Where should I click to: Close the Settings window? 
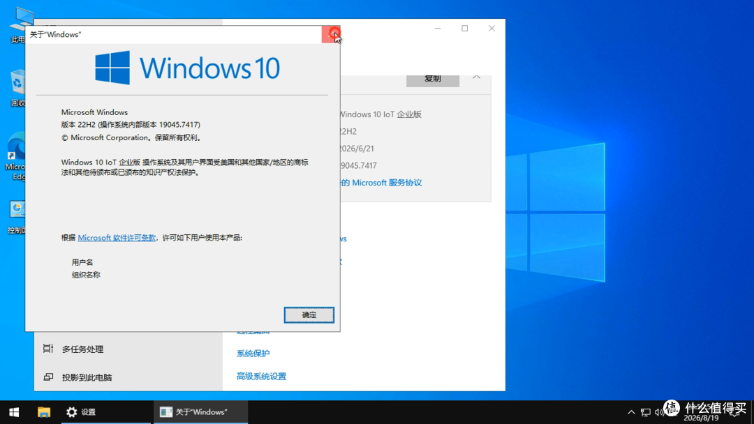point(491,29)
